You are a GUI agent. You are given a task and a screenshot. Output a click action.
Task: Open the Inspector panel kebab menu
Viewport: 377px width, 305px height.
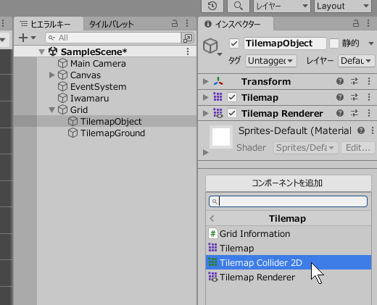click(368, 23)
